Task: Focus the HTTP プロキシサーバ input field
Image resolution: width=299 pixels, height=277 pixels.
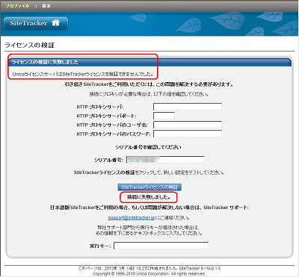Action: point(188,107)
